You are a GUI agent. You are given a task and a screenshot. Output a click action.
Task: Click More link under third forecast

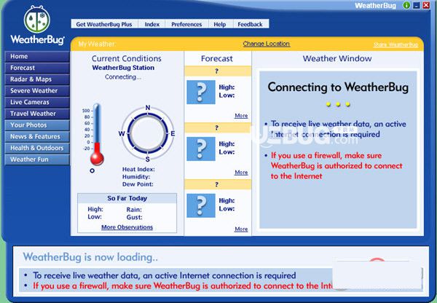[241, 229]
